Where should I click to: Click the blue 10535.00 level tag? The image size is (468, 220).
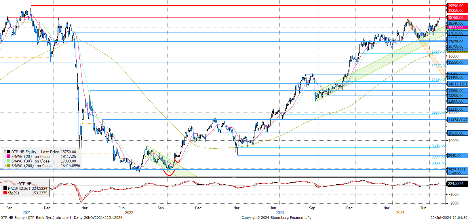(x=457, y=133)
